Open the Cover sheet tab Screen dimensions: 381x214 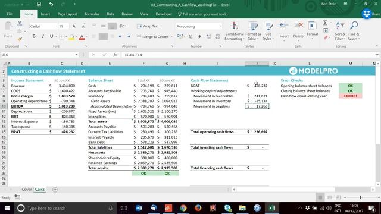point(26,190)
